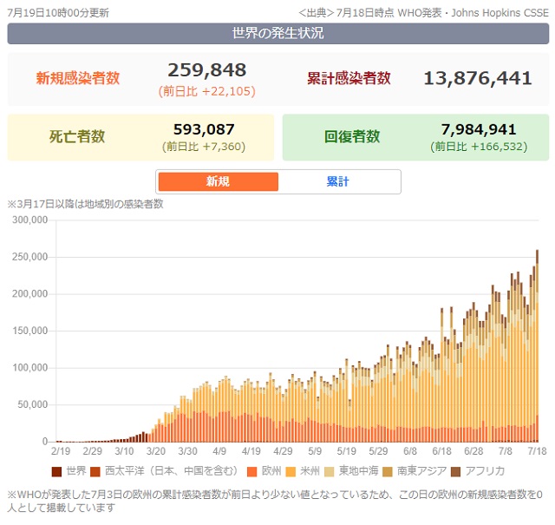Screen dimensions: 555x525
Task: Click the 米州 legend color swatch
Action: [291, 471]
